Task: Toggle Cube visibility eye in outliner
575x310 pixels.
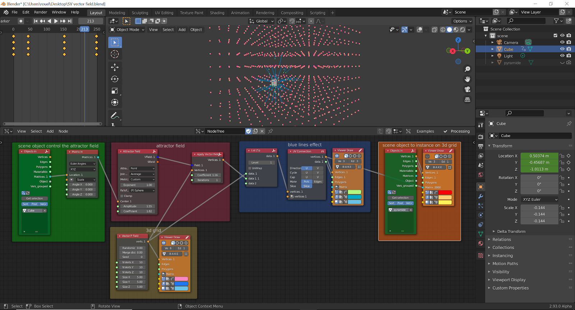Action: pos(562,49)
